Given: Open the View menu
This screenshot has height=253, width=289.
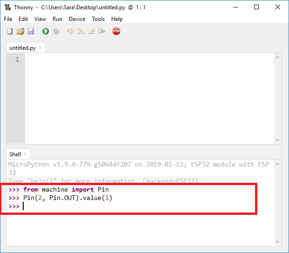Looking at the screenshot, I should (x=40, y=19).
